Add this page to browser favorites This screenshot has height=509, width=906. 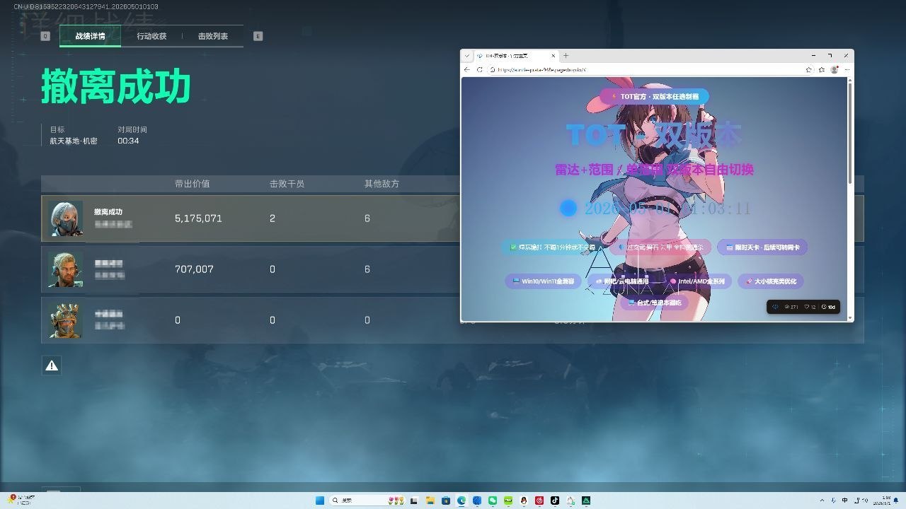[x=809, y=69]
